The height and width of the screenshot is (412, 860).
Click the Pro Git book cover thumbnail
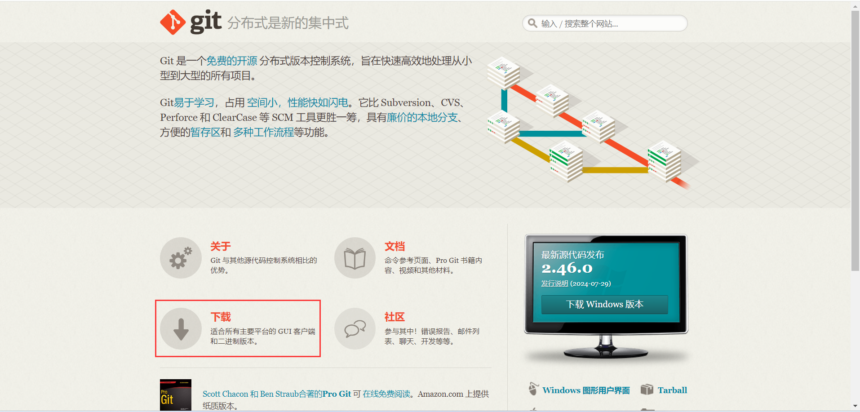(176, 395)
